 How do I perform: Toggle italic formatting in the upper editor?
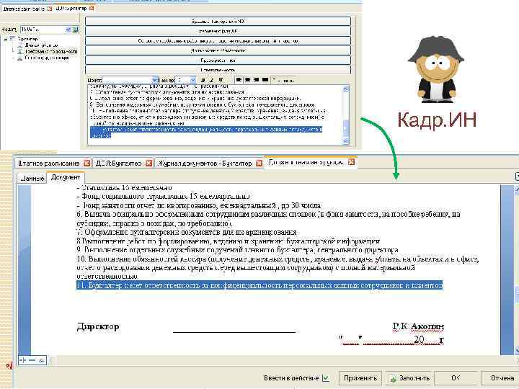tap(211, 80)
